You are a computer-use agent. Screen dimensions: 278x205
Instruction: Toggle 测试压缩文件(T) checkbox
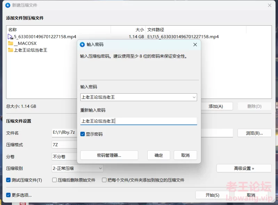coord(8,180)
